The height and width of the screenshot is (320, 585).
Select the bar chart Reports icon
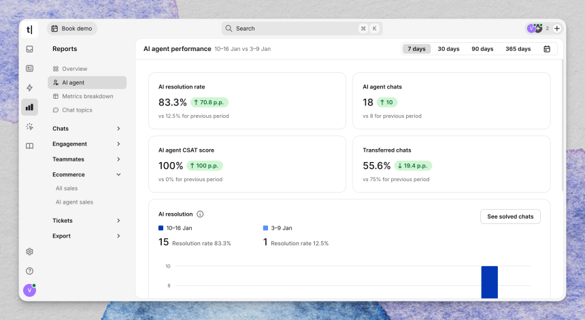pyautogui.click(x=29, y=107)
